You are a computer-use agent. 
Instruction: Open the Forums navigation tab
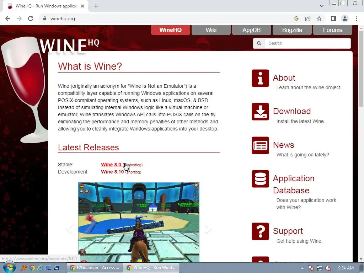point(333,30)
